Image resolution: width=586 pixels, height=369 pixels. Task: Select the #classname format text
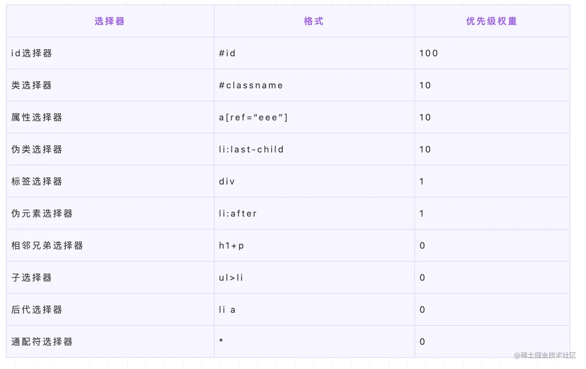pos(251,86)
